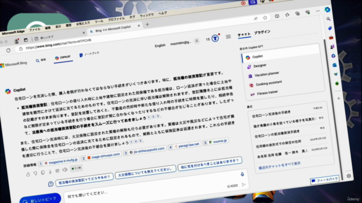Open the Collections toolbar icon

[x=298, y=14]
